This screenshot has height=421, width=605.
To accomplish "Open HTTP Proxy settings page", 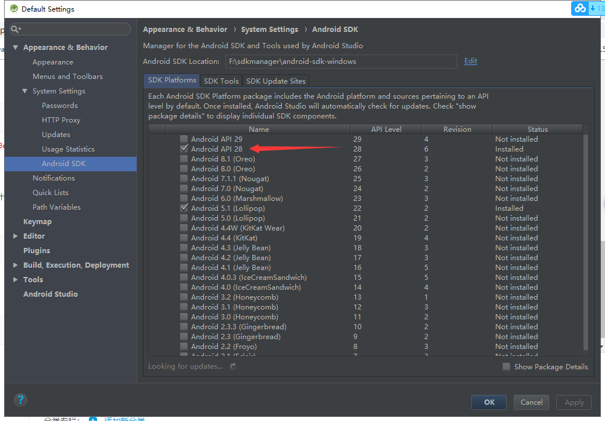I will pos(61,120).
